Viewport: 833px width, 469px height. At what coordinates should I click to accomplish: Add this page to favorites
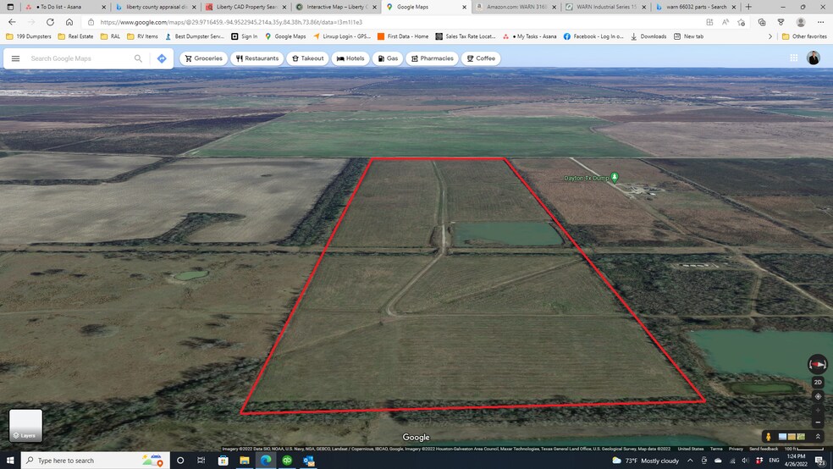(741, 22)
